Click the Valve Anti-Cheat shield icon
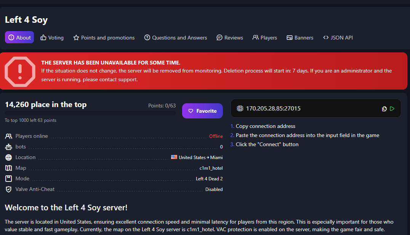The image size is (410, 235). pyautogui.click(x=9, y=189)
